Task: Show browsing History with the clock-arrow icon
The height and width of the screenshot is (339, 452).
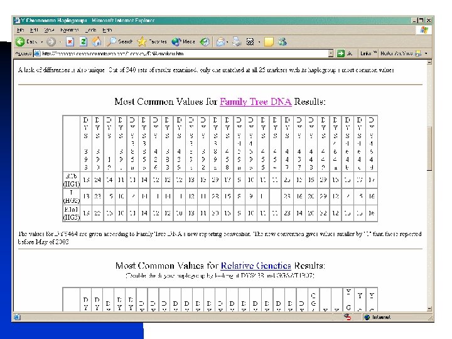Action: (x=205, y=42)
